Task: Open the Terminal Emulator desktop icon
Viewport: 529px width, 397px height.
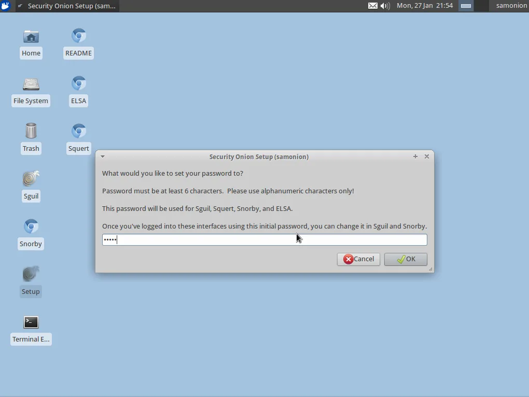Action: click(x=31, y=330)
